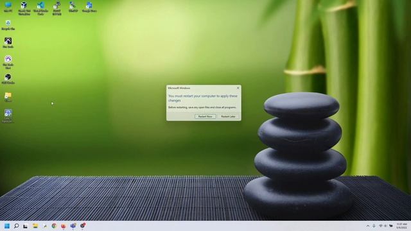This screenshot has width=411, height=231.
Task: Click the Restart Later button
Action: tap(228, 116)
